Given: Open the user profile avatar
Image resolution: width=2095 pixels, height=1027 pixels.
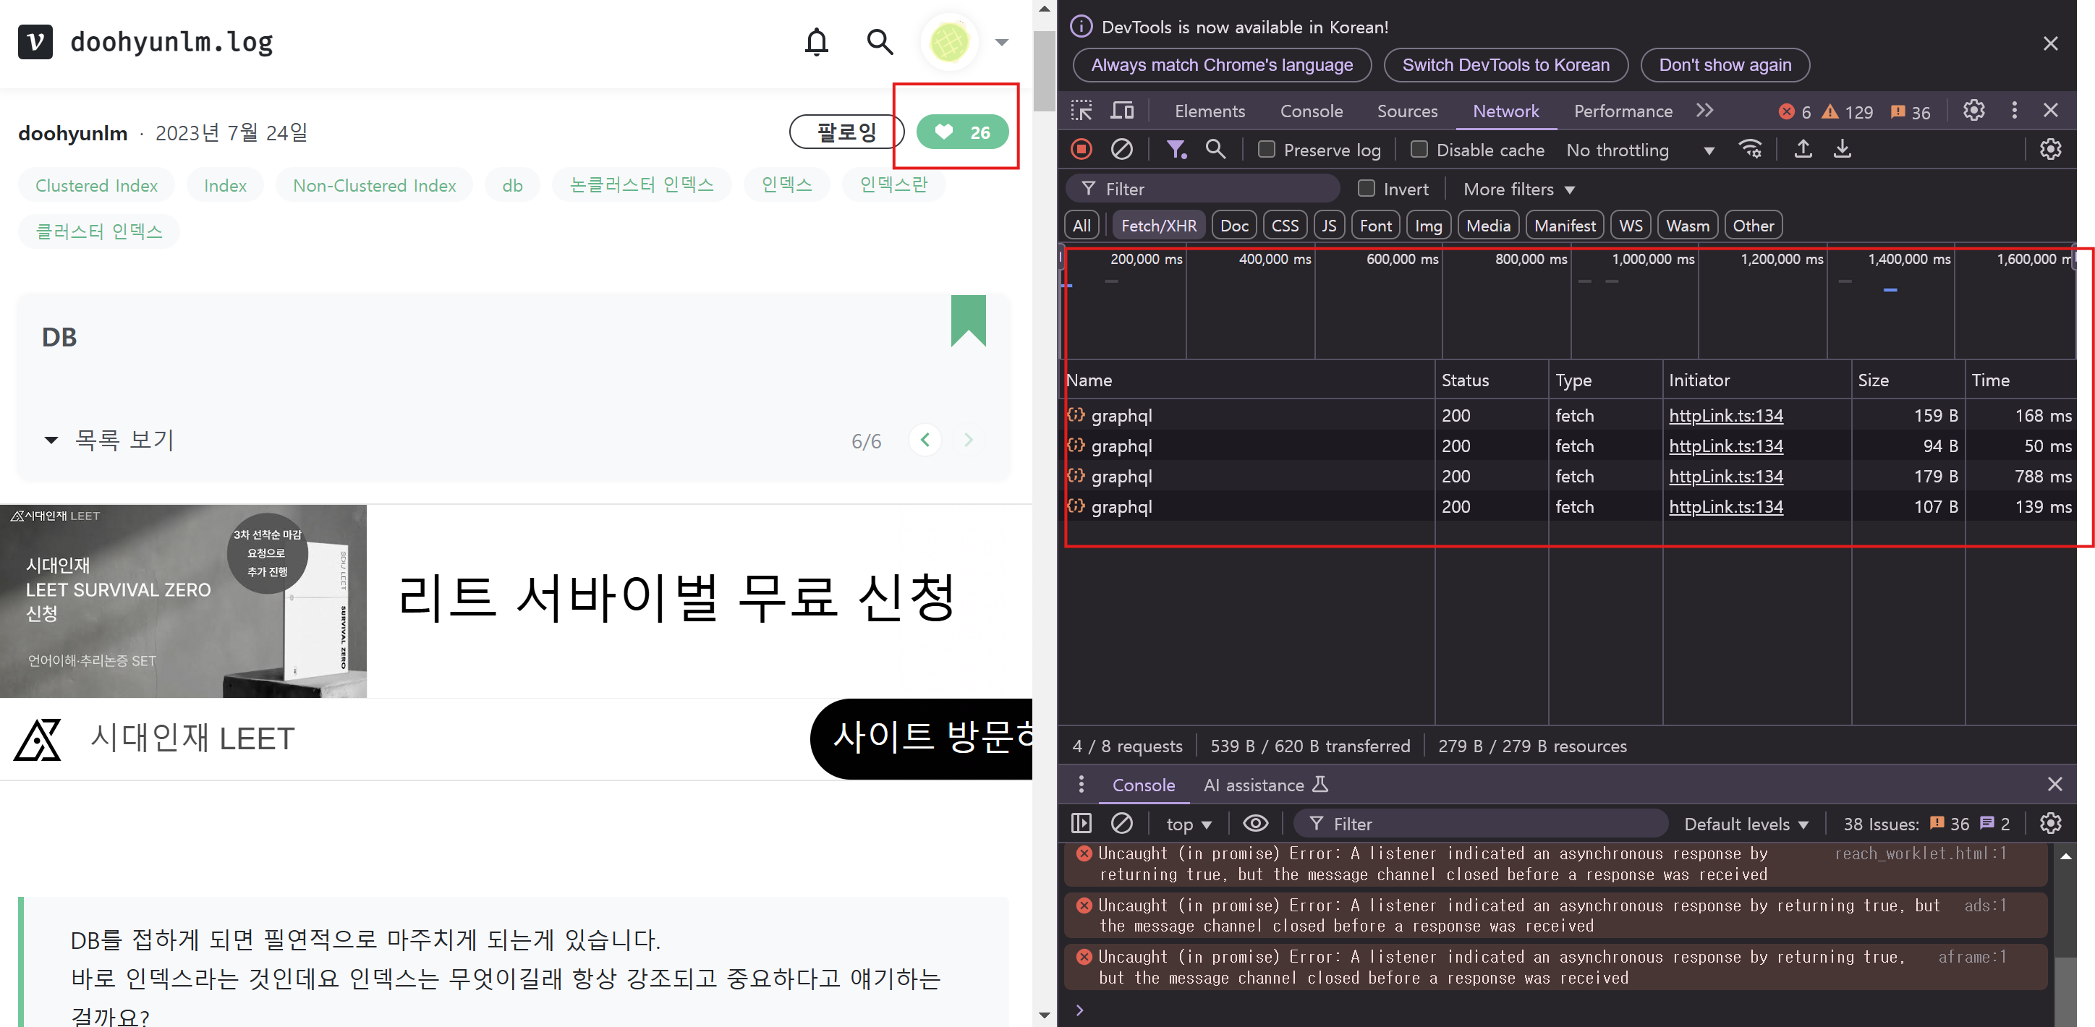Looking at the screenshot, I should click(x=949, y=41).
